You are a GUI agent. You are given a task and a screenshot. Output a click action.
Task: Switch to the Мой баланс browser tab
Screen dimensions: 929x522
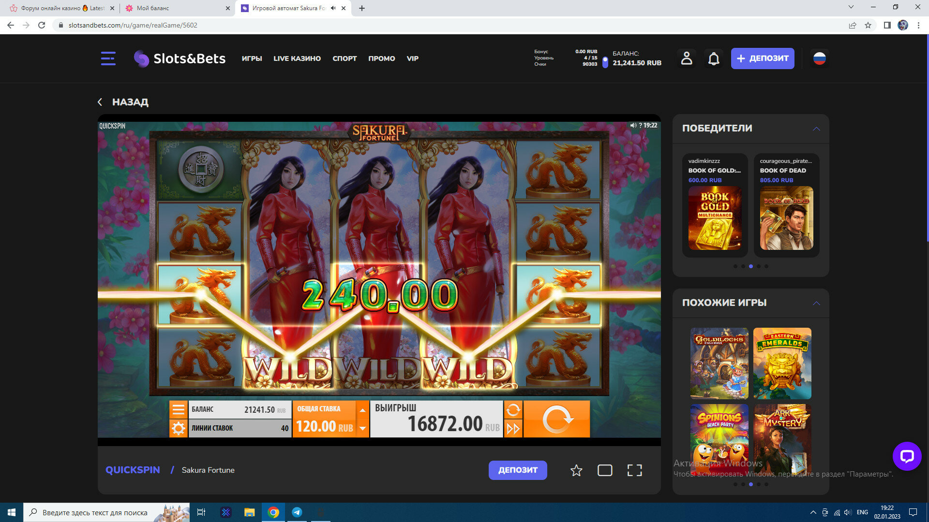[153, 8]
